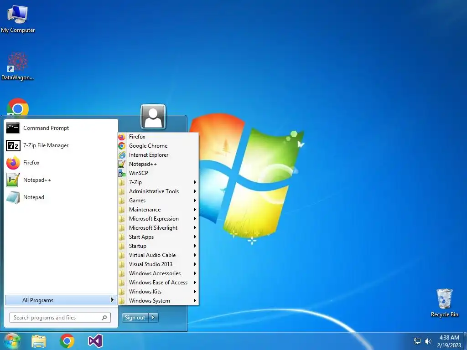This screenshot has width=467, height=350.
Task: Click the Sign out button
Action: 135,318
